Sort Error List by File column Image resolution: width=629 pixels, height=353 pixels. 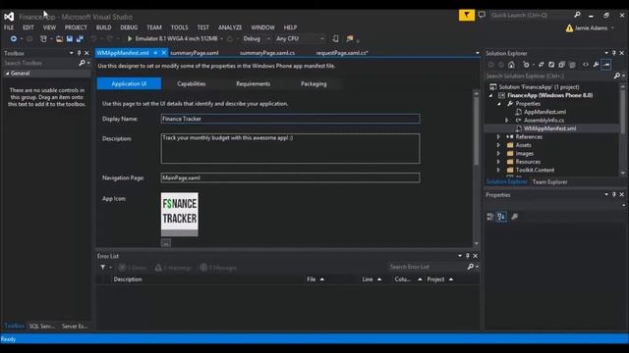pos(315,278)
